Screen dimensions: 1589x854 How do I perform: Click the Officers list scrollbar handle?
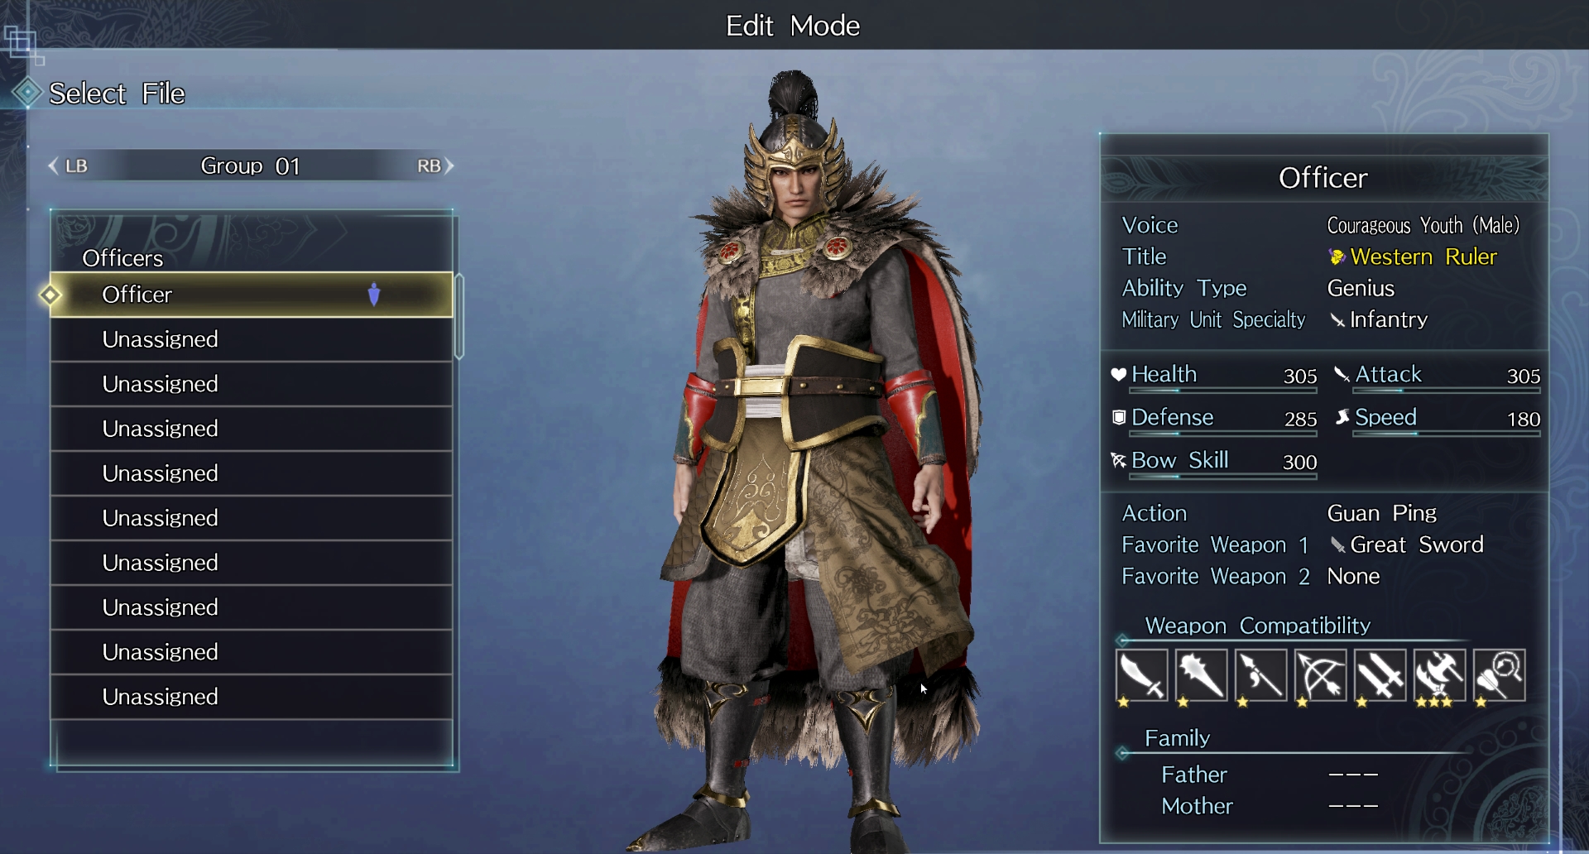pyautogui.click(x=459, y=316)
